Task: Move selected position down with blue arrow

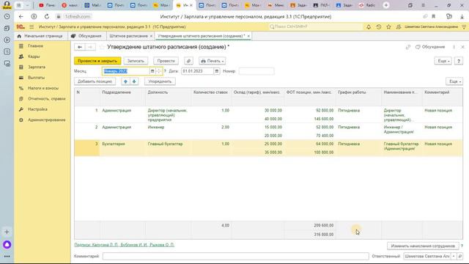Action: 134,81
